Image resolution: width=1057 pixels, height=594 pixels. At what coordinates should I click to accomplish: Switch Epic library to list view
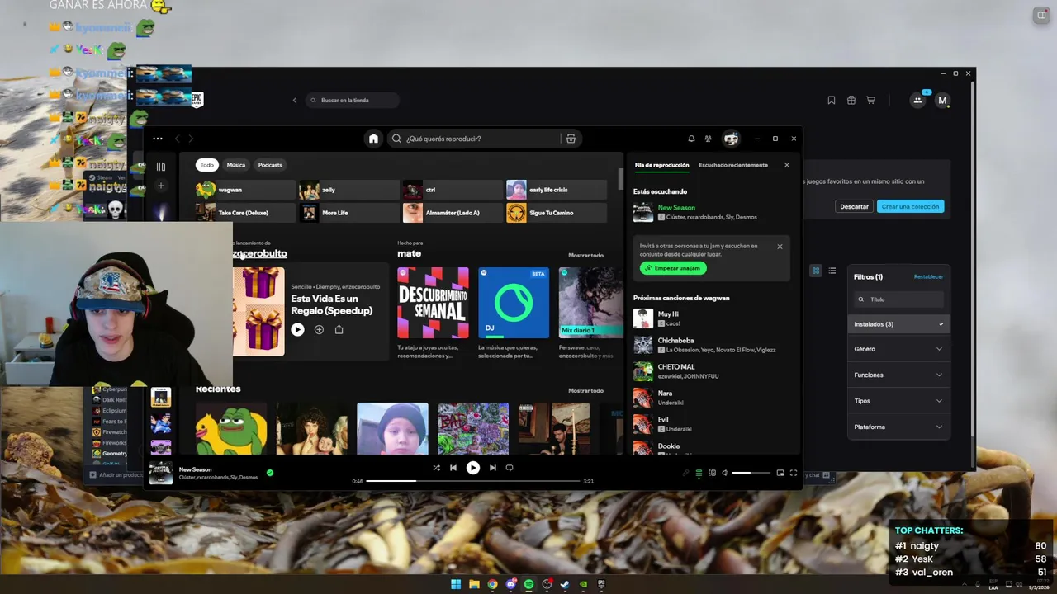pos(832,271)
